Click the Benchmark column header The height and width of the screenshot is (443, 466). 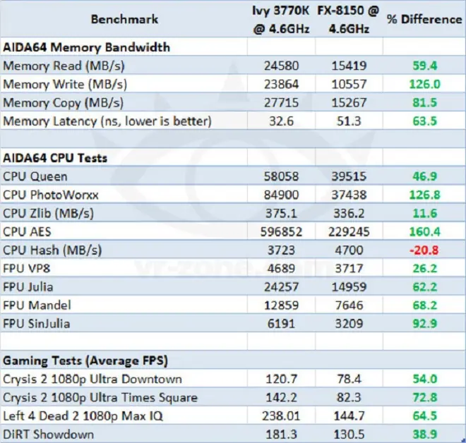(124, 19)
